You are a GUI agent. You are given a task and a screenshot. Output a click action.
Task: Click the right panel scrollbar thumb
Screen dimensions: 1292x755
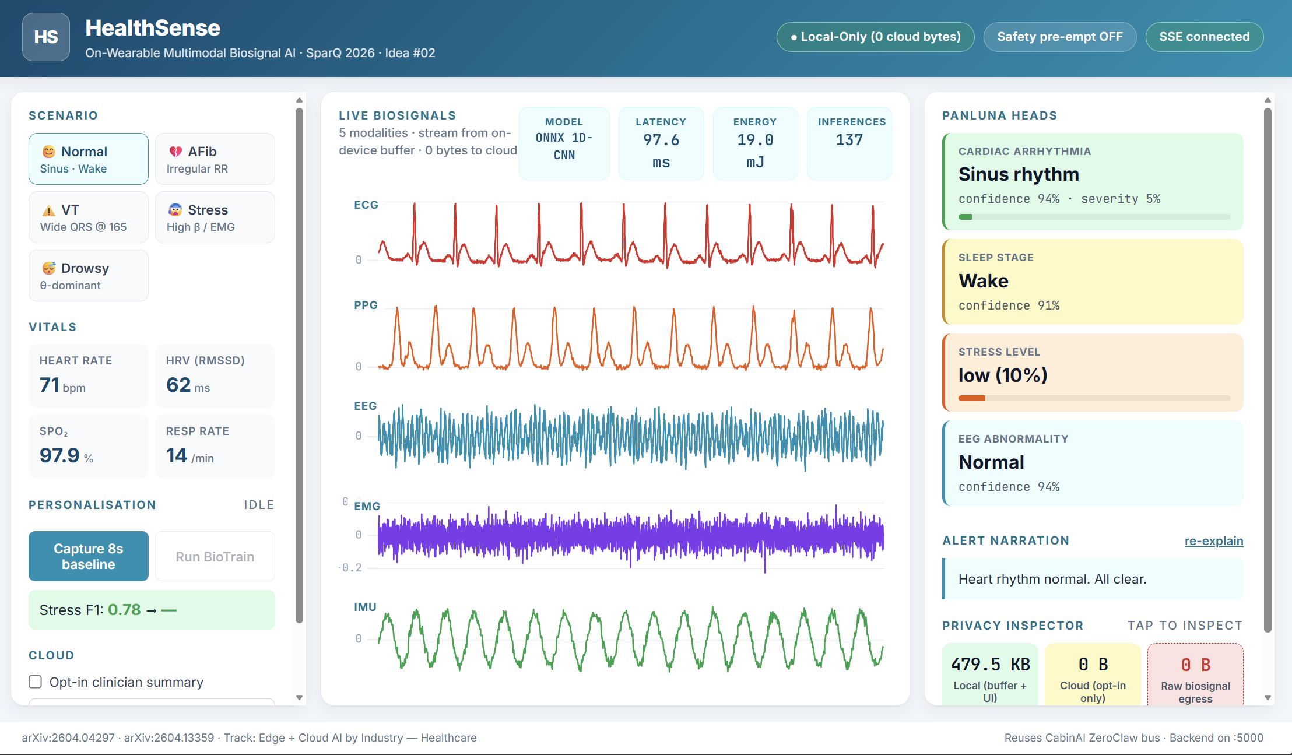[x=1268, y=370]
